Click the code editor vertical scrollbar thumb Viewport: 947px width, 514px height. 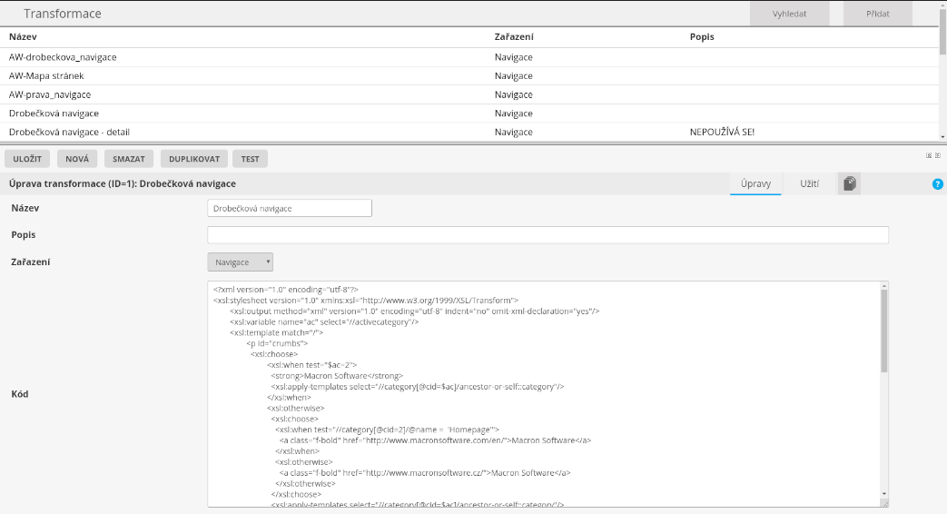[884, 331]
